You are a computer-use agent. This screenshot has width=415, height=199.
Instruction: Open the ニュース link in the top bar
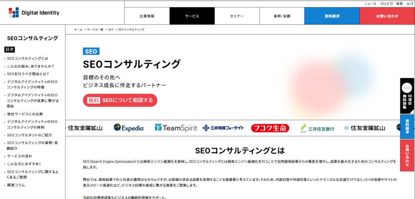click(370, 4)
